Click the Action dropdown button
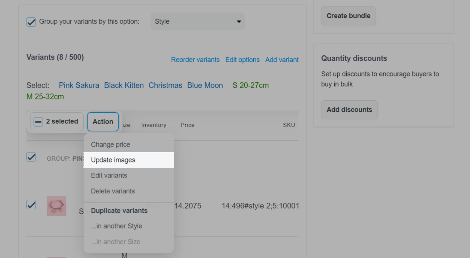470x258 pixels. coord(103,122)
